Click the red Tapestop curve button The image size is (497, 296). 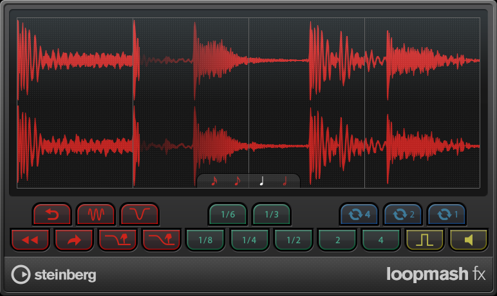pyautogui.click(x=140, y=214)
